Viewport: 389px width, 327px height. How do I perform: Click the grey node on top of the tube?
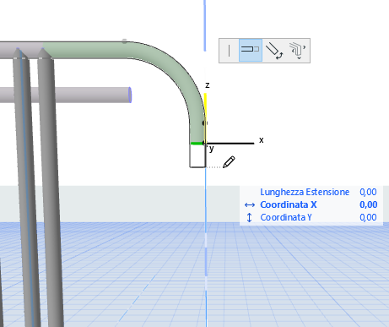(125, 41)
